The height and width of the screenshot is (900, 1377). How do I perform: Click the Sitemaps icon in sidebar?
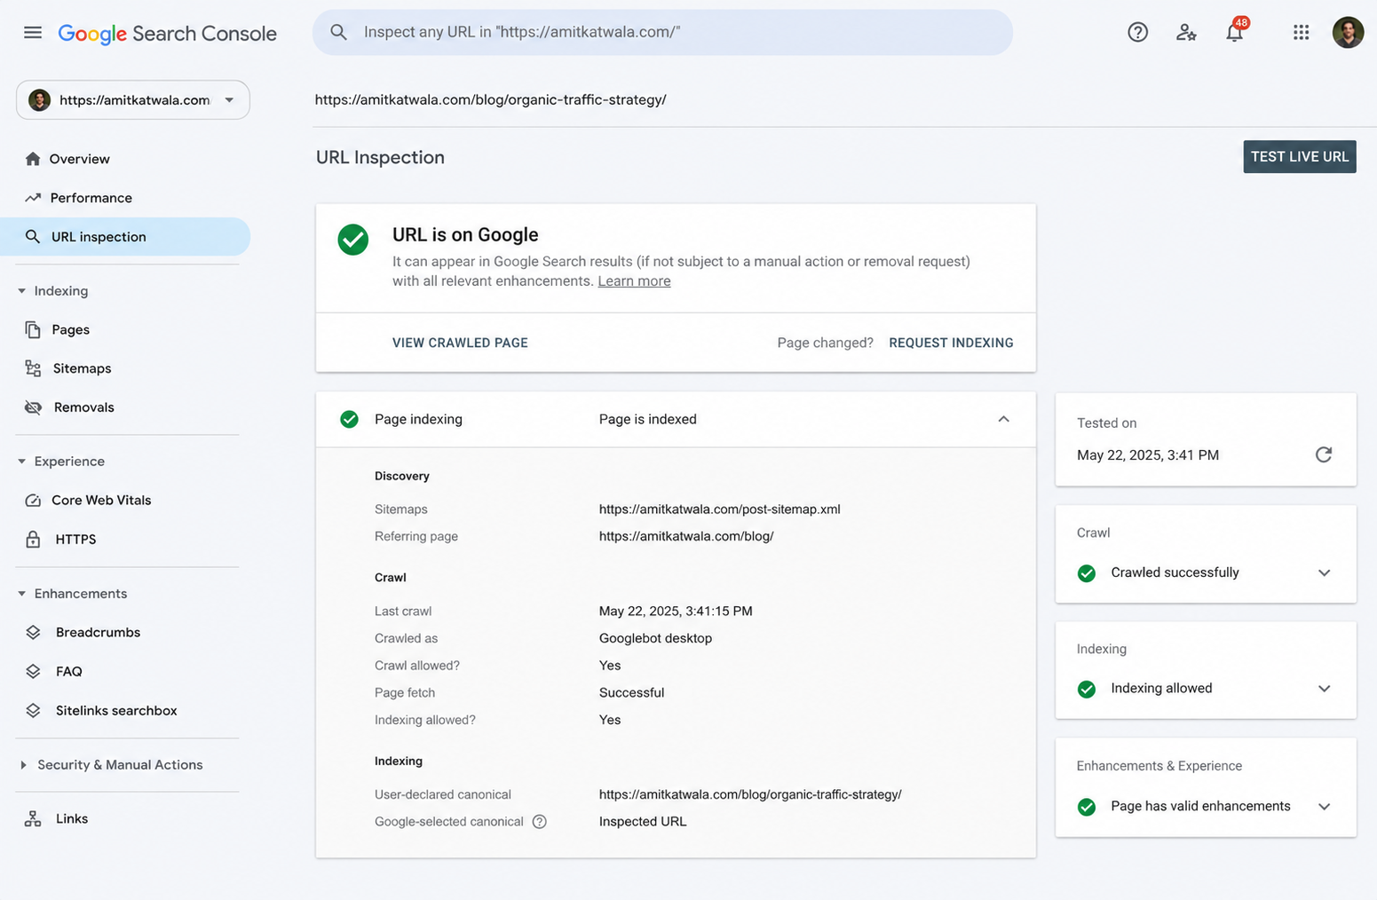33,368
